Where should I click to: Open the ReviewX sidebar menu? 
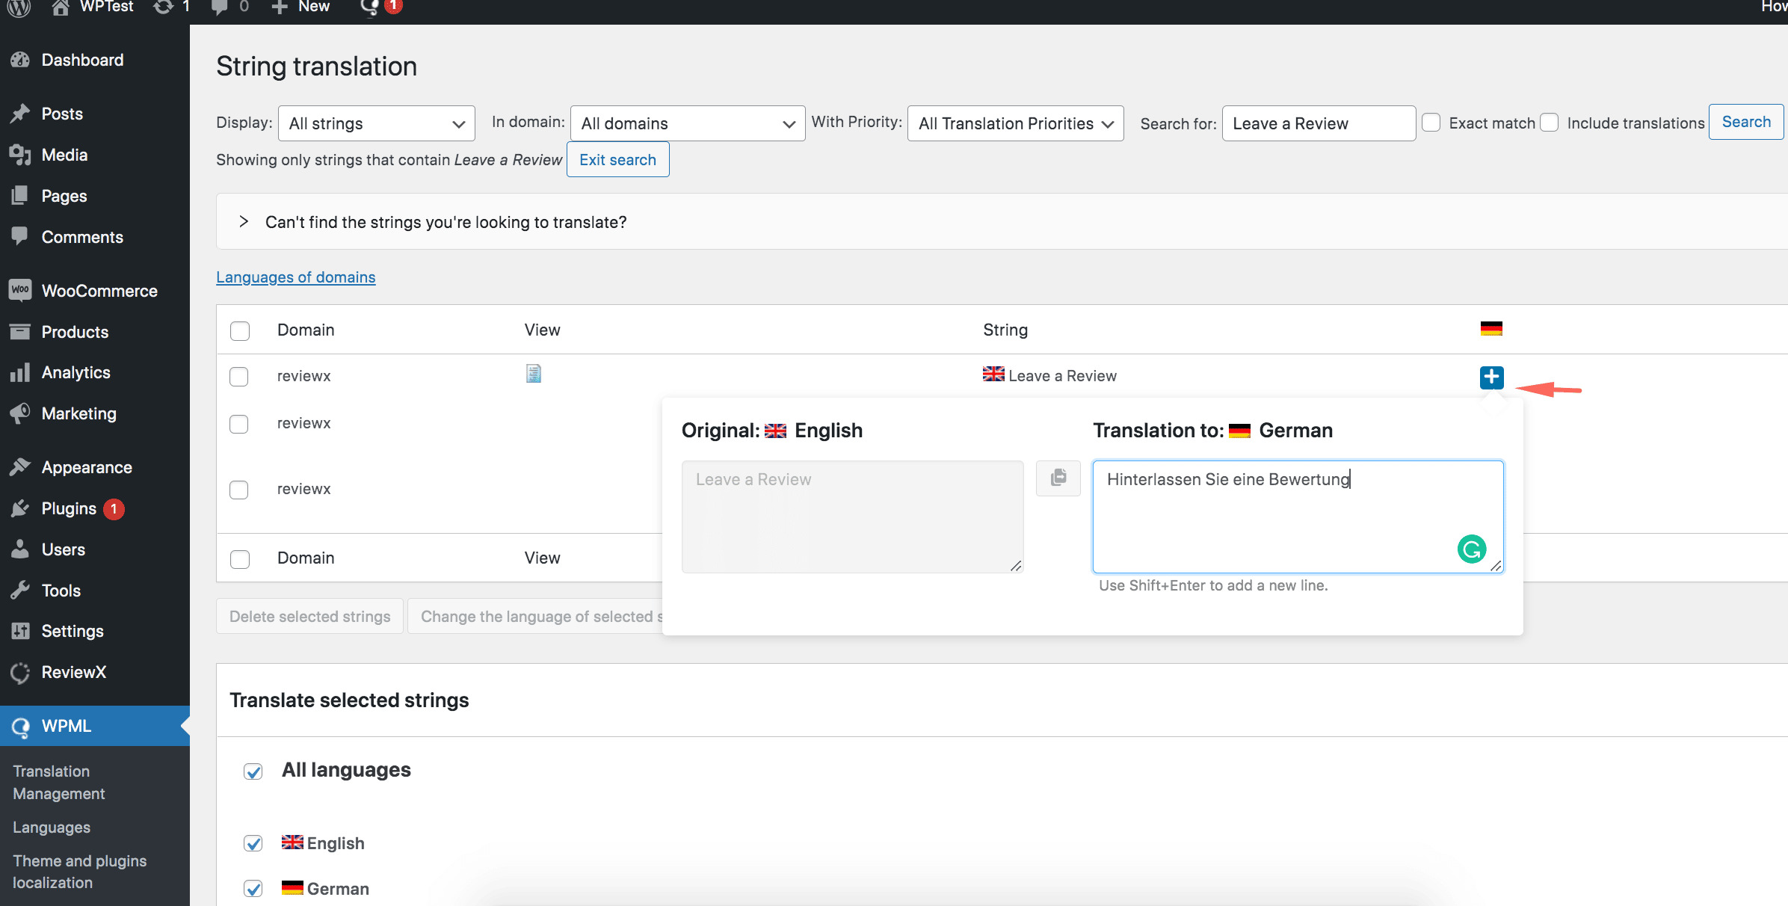click(73, 672)
